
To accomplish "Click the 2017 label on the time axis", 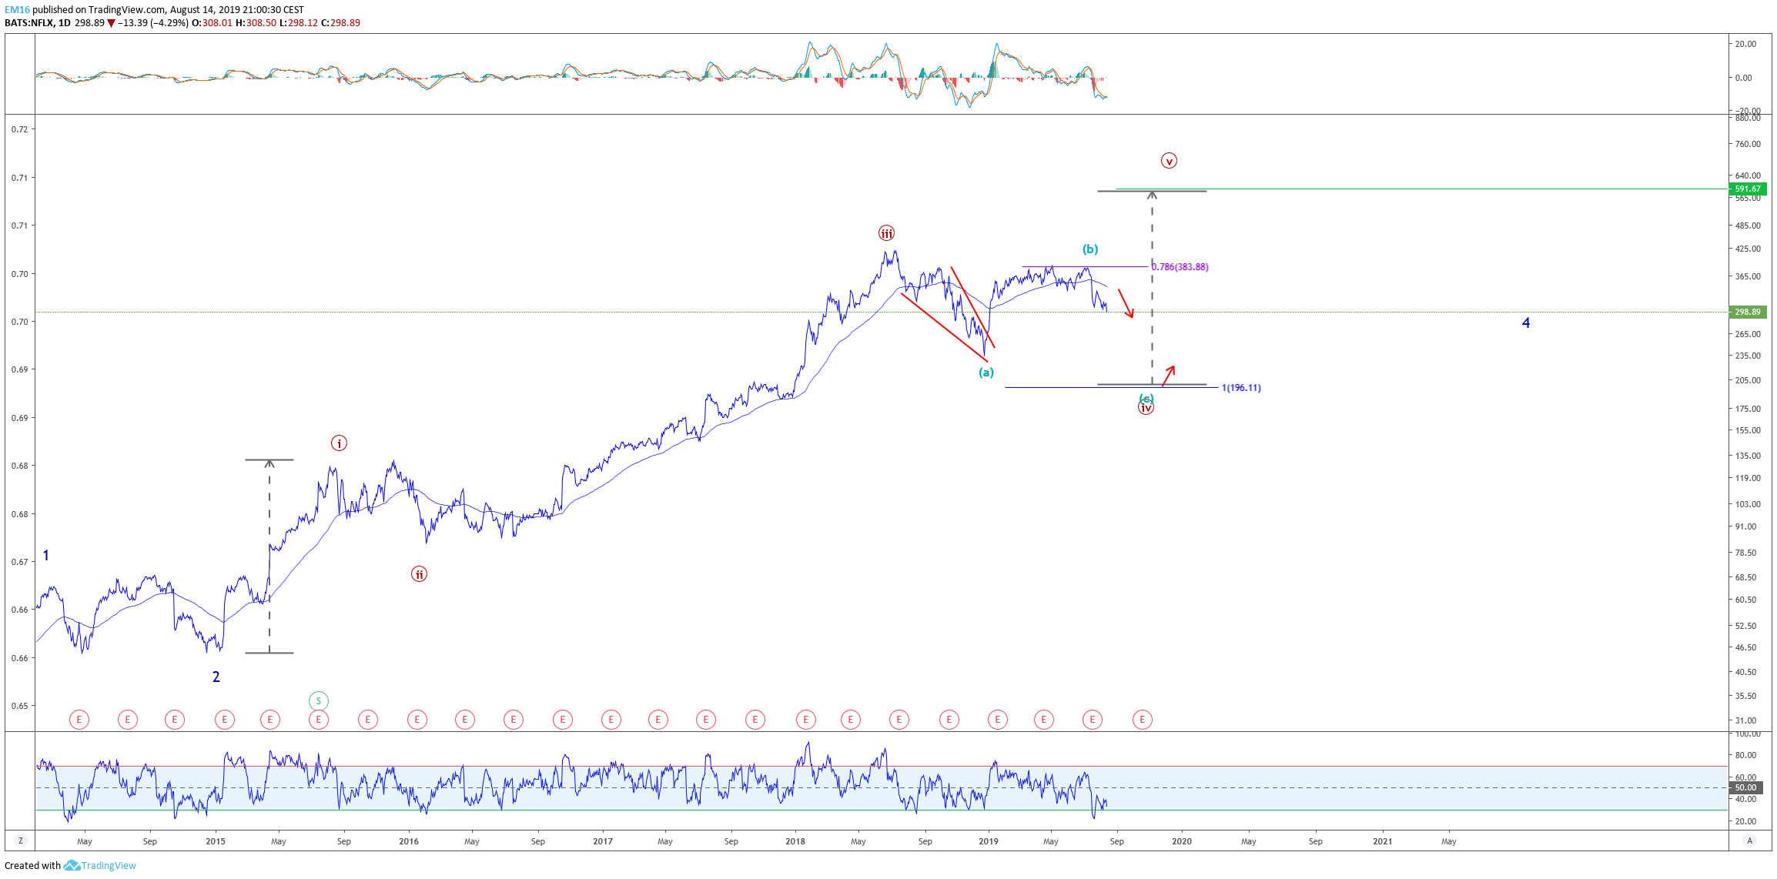I will [603, 841].
